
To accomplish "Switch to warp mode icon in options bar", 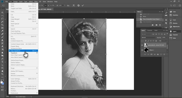I will click(x=74, y=5).
